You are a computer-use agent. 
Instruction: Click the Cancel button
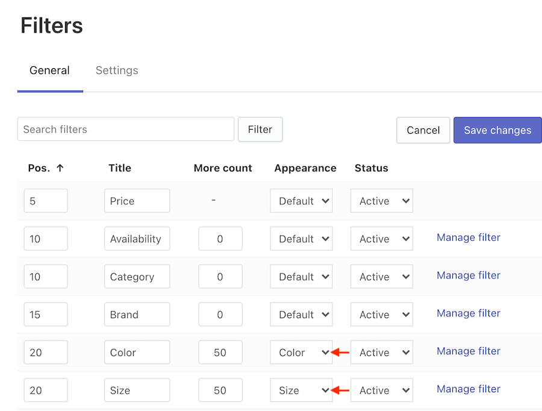(x=423, y=130)
